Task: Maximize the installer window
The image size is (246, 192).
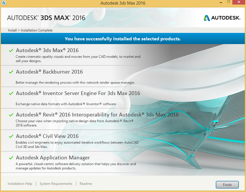Action: tap(228, 2)
